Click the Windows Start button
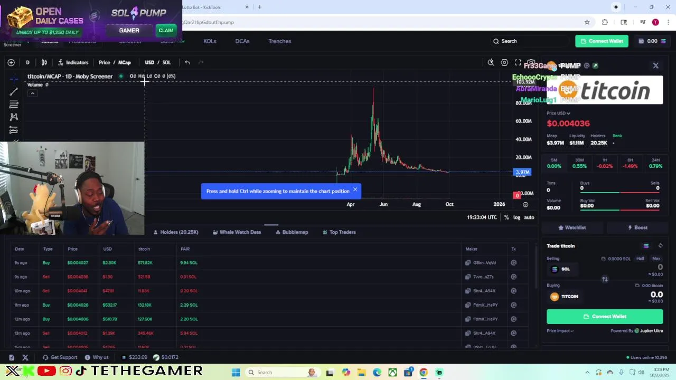The height and width of the screenshot is (380, 676). point(236,373)
